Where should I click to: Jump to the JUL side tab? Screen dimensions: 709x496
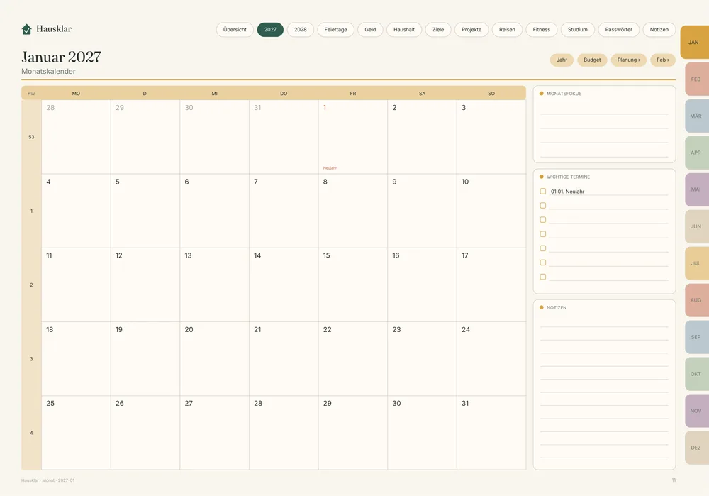point(697,263)
